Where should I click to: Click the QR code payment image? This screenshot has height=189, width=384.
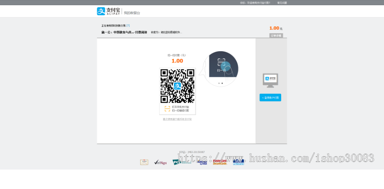[x=177, y=86]
